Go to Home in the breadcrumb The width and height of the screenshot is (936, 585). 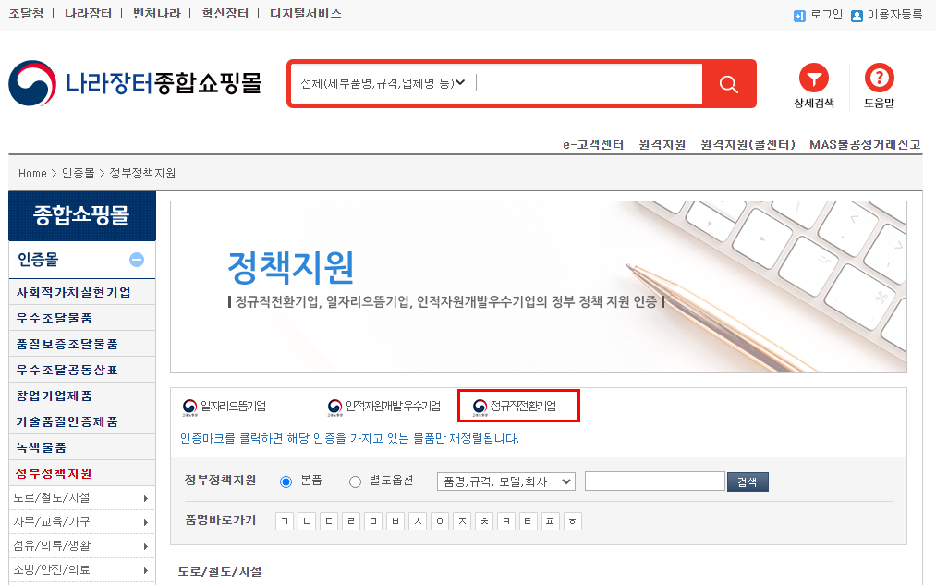[x=32, y=173]
